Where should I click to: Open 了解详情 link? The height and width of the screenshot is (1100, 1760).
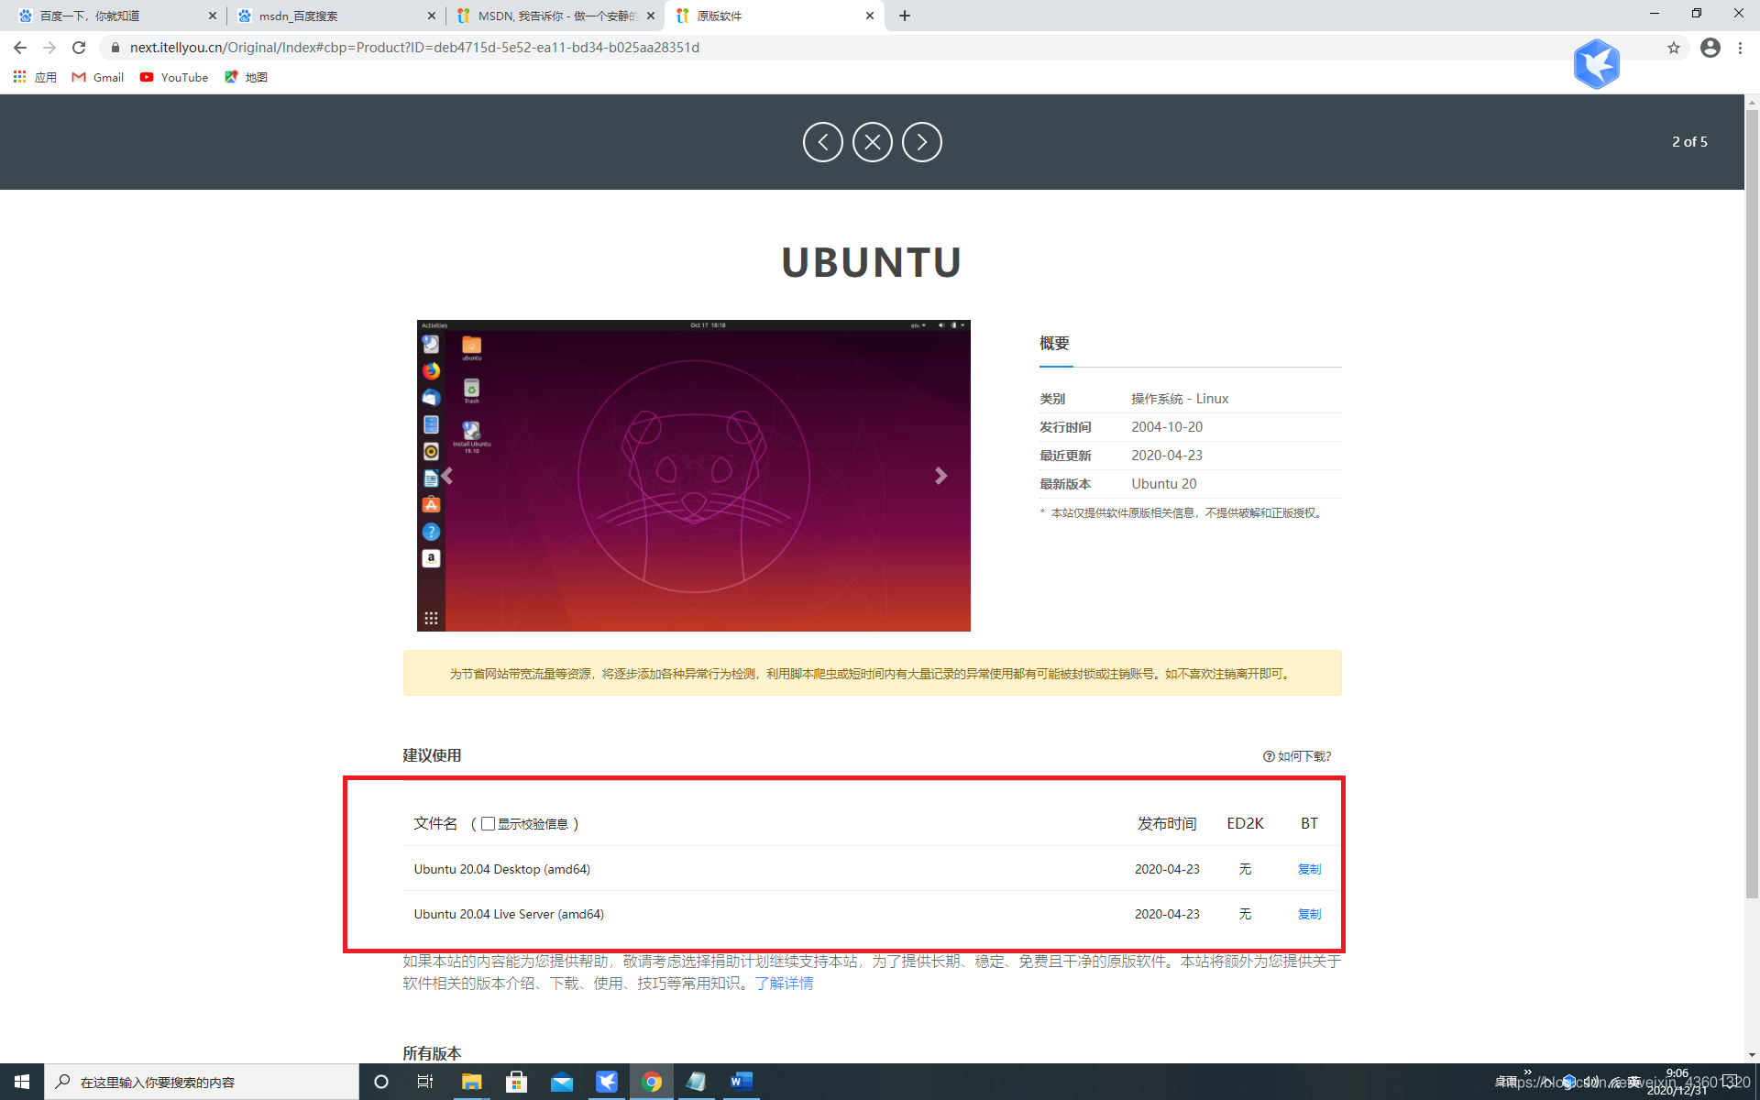(784, 984)
